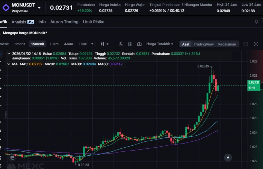The height and width of the screenshot is (169, 263).
Task: Expand the Harga Terakhir dropdown
Action: [x=159, y=44]
